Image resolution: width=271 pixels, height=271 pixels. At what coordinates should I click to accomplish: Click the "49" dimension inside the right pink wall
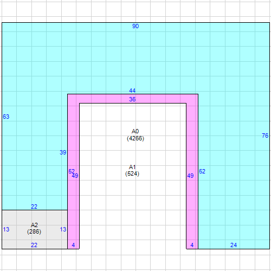pos(190,176)
